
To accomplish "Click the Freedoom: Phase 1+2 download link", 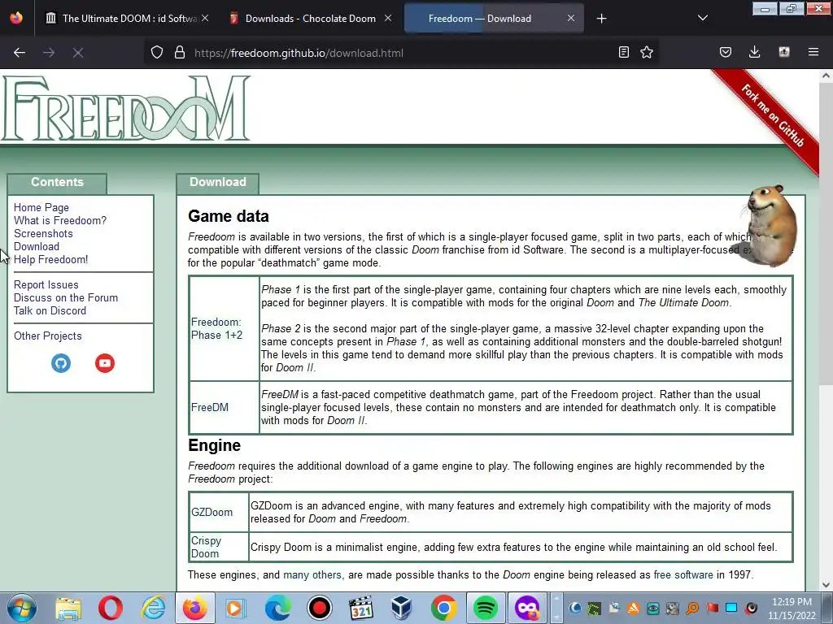I will tap(216, 328).
